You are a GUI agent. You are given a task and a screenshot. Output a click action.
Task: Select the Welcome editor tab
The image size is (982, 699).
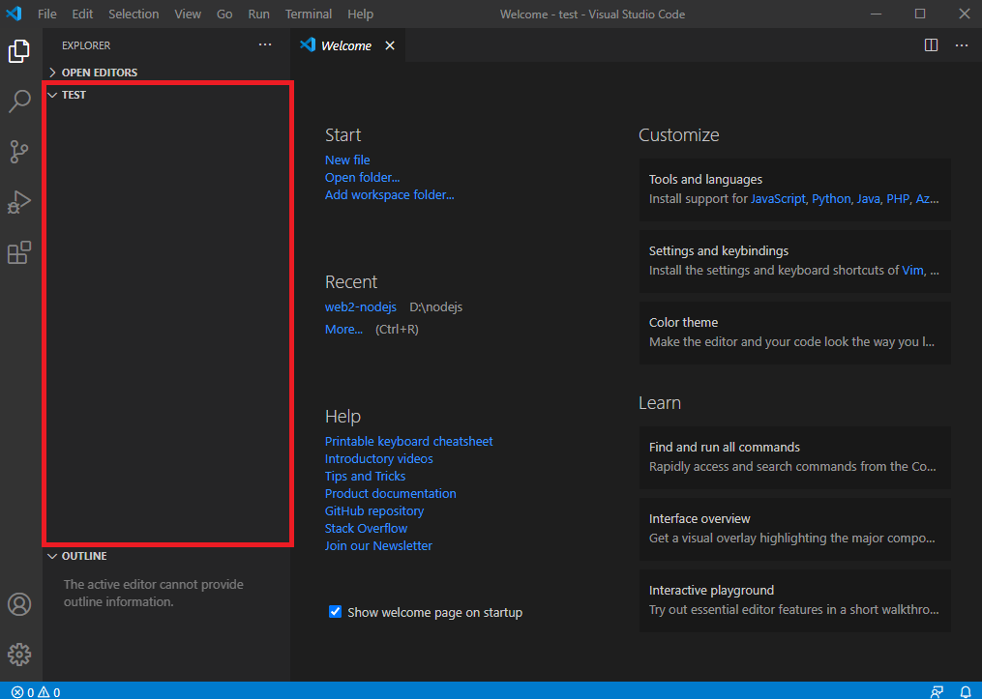[x=347, y=45]
